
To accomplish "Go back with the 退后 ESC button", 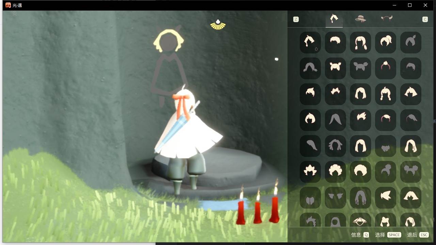I will tap(418, 235).
